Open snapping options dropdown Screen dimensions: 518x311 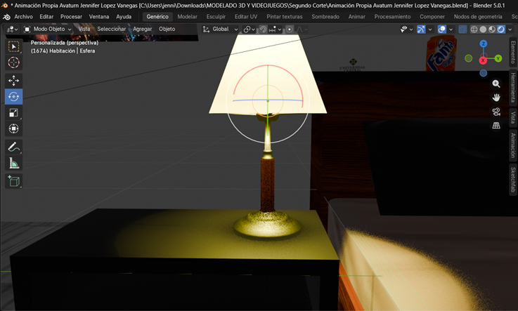275,29
